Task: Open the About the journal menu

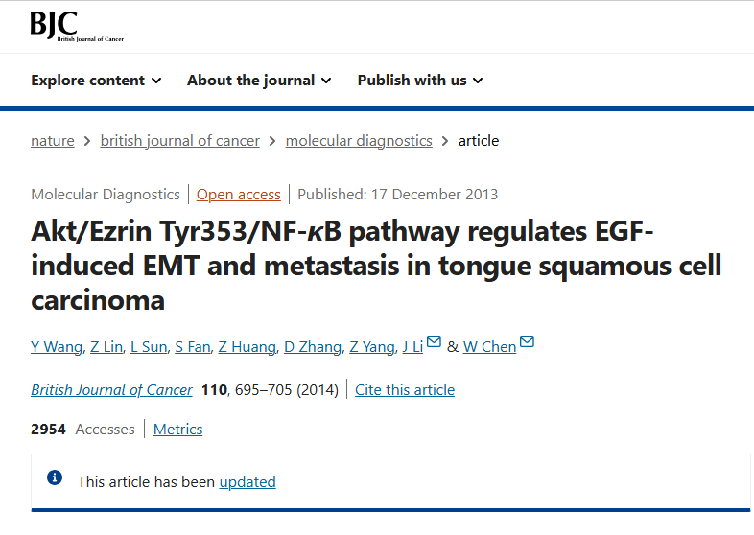Action: (x=259, y=81)
